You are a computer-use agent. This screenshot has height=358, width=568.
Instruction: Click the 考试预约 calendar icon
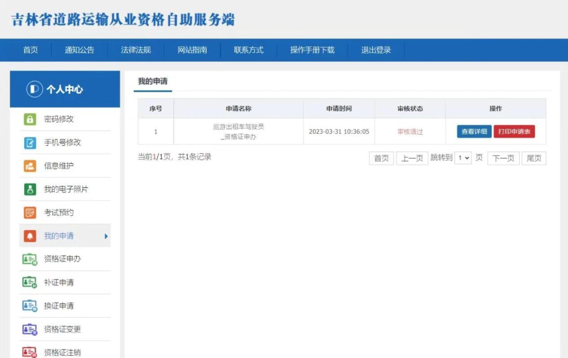(x=30, y=213)
